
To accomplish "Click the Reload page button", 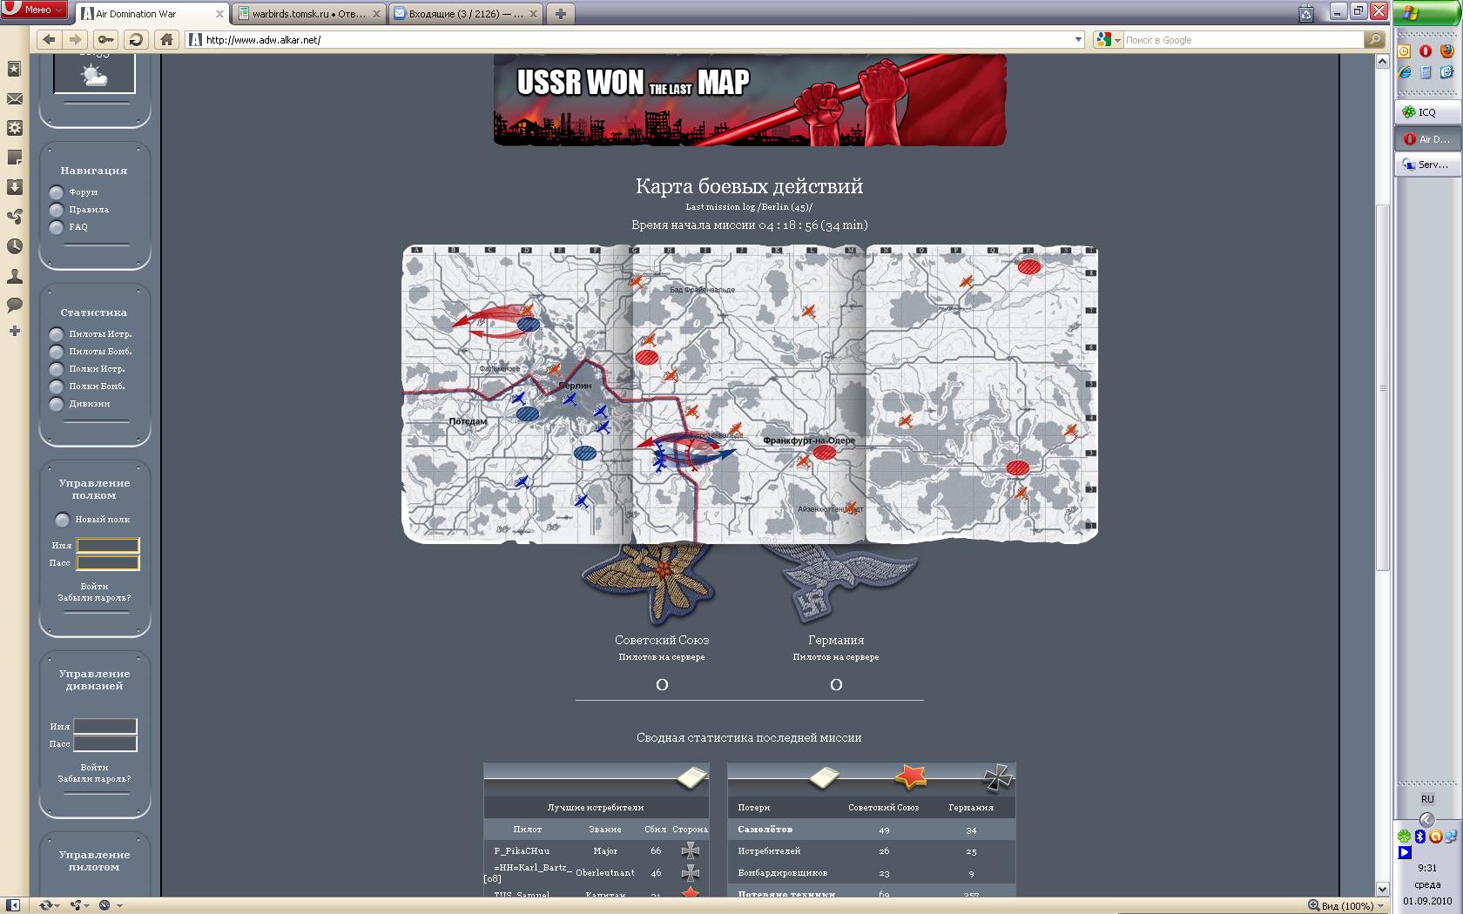I will [x=135, y=39].
